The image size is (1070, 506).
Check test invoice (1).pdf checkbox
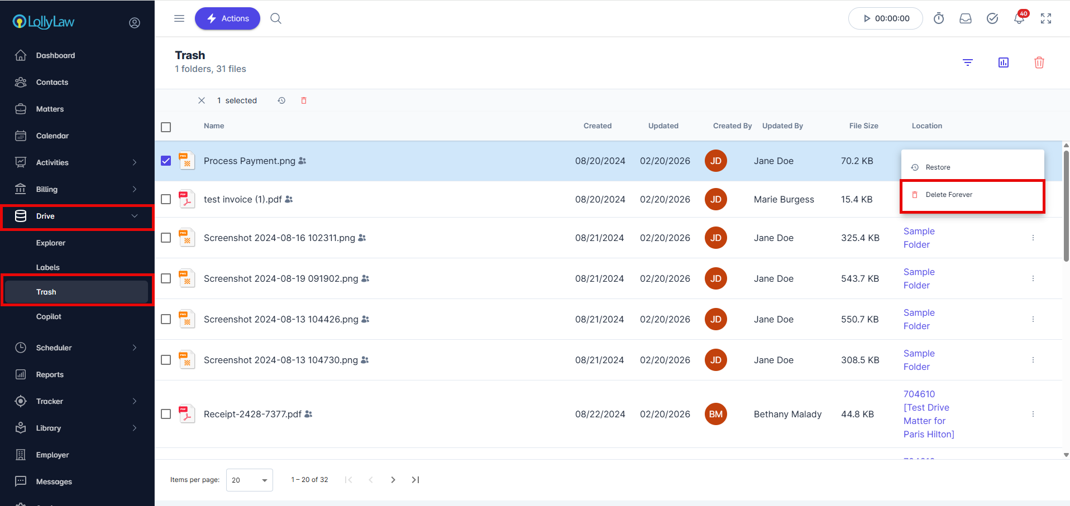(x=166, y=199)
